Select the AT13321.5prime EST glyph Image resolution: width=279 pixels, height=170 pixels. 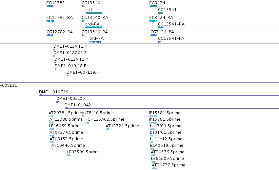pos(107,129)
